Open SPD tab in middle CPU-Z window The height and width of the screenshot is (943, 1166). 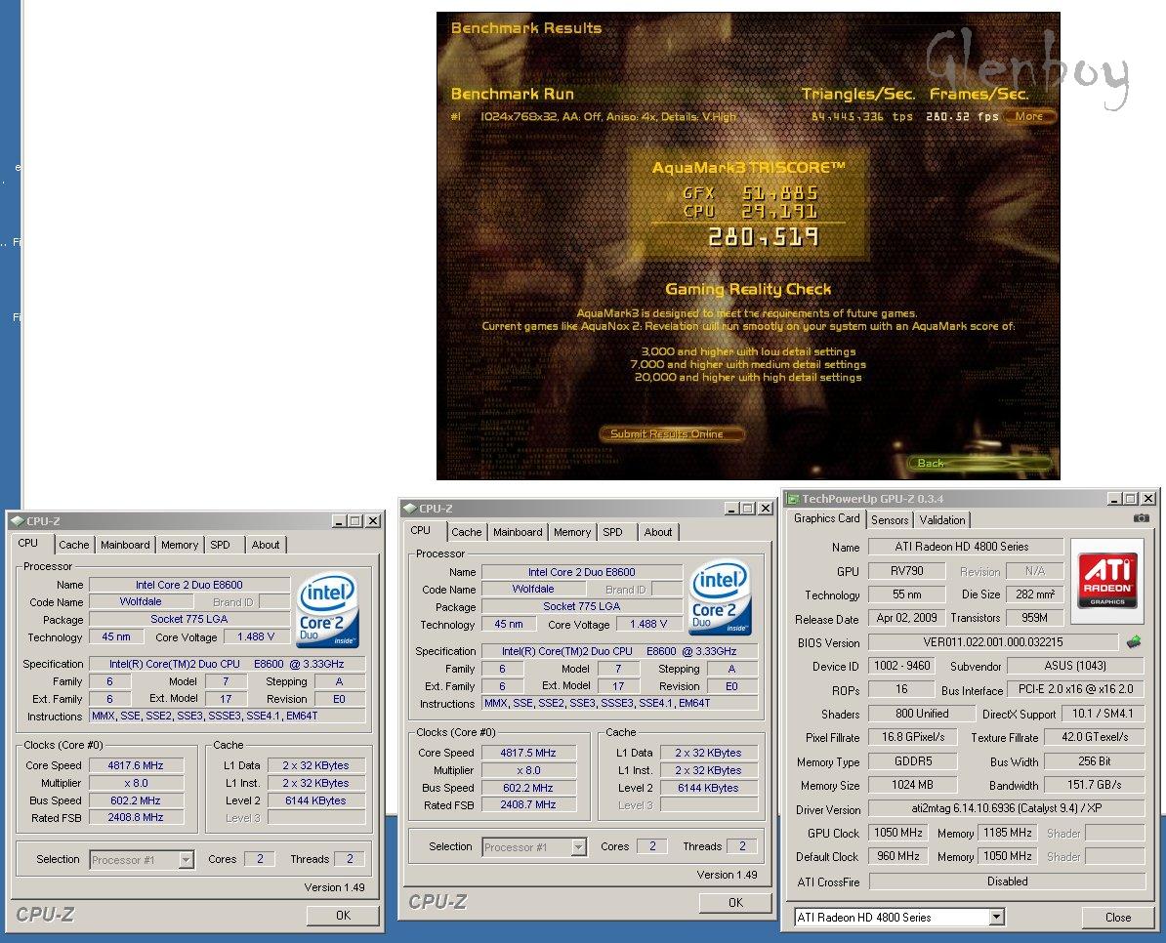(612, 532)
